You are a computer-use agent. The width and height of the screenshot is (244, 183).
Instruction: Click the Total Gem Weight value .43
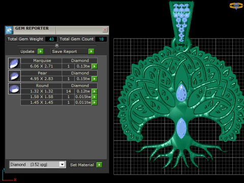[51, 39]
